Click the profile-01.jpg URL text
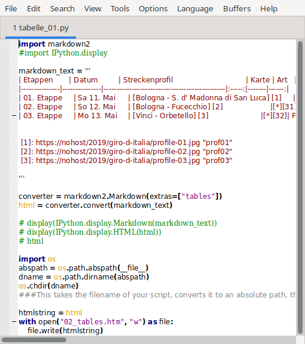 coord(118,143)
